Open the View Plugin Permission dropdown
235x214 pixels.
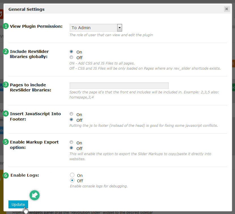(x=96, y=28)
